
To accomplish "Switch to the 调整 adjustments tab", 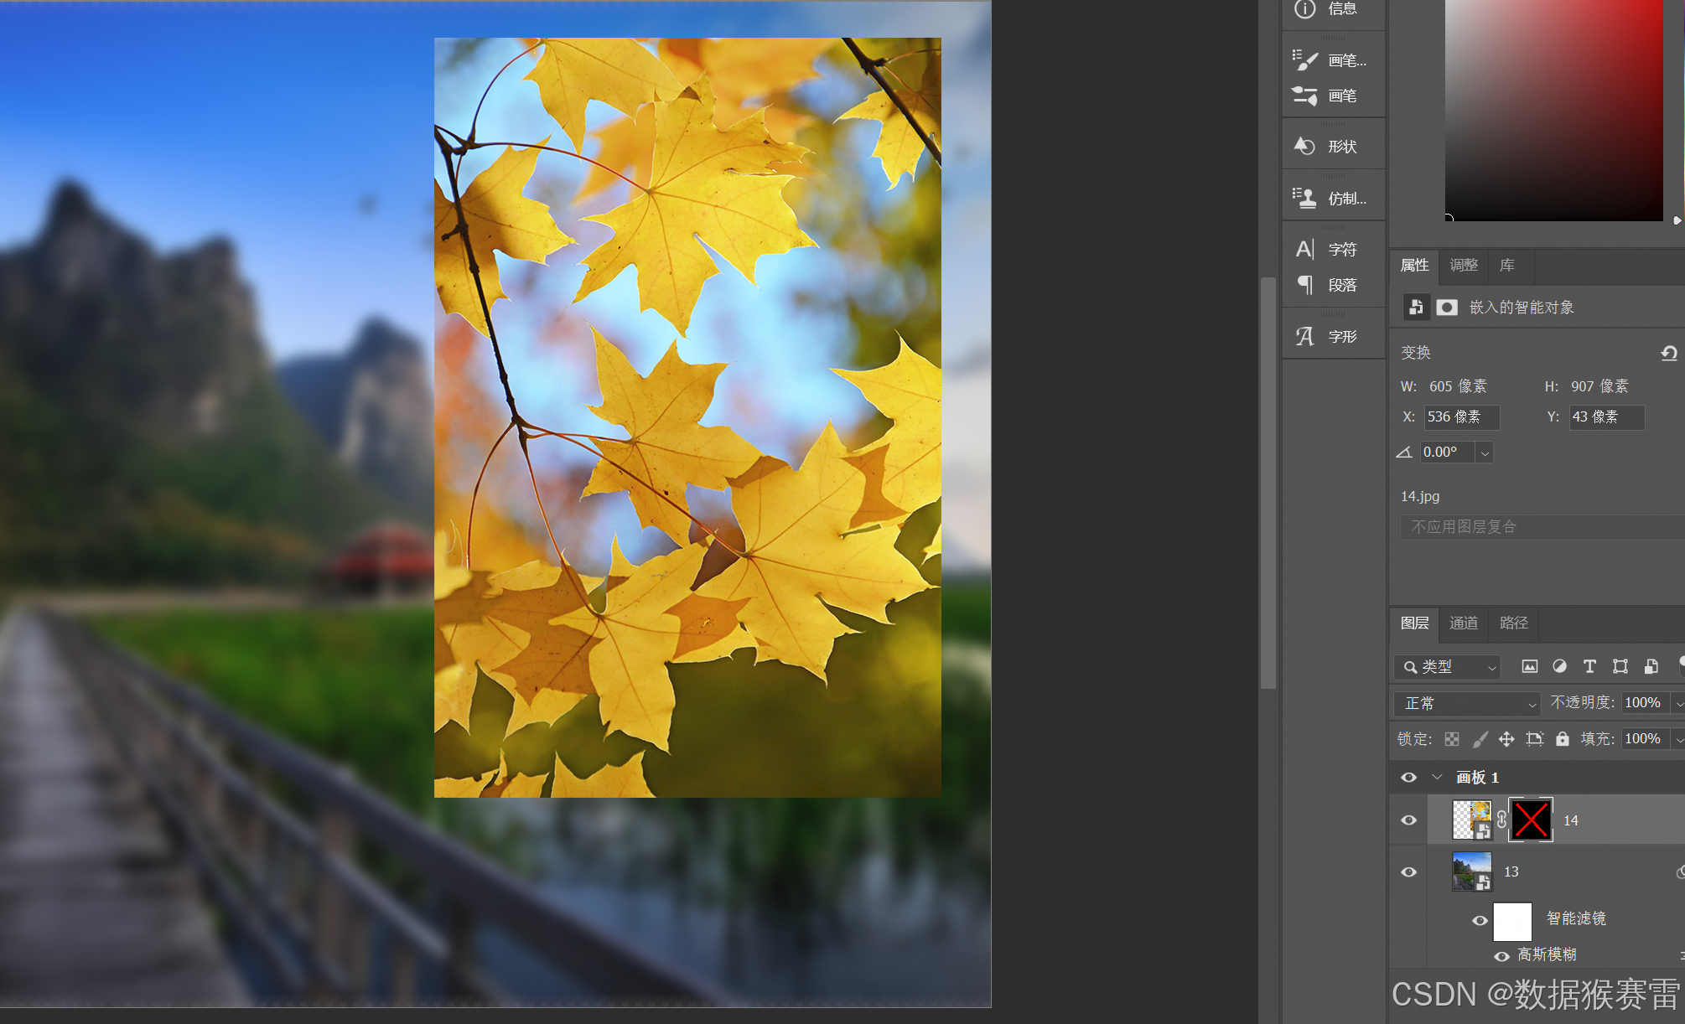I will pos(1464,266).
